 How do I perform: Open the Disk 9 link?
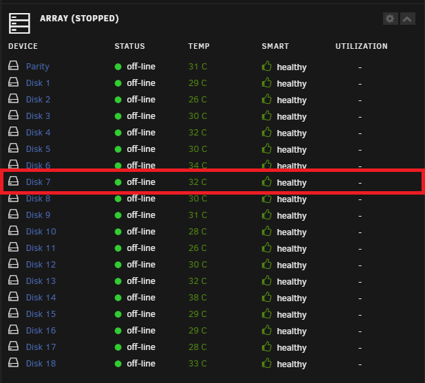[x=39, y=215]
